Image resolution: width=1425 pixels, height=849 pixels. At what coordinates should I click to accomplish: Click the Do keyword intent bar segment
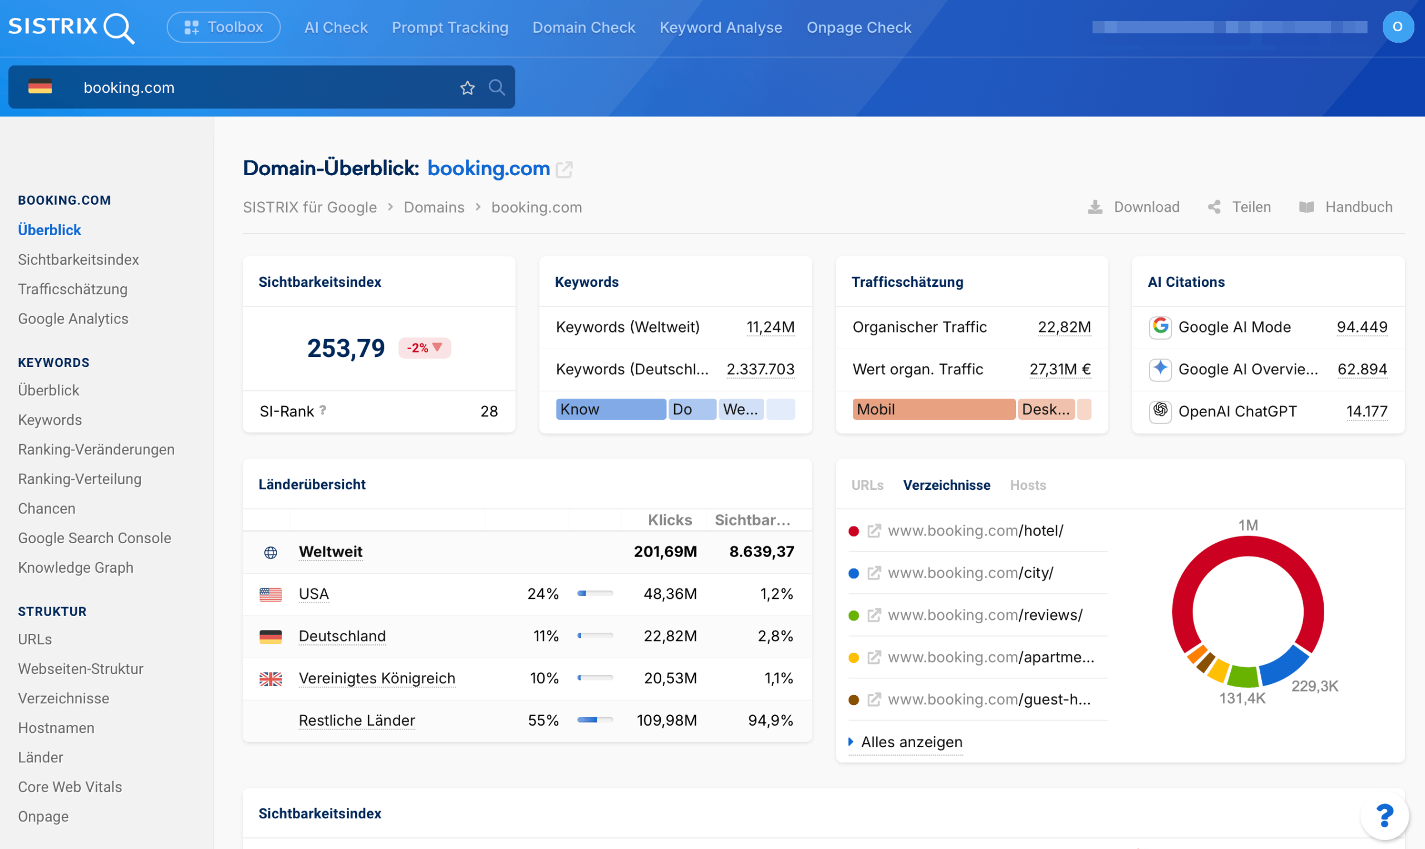pos(692,410)
